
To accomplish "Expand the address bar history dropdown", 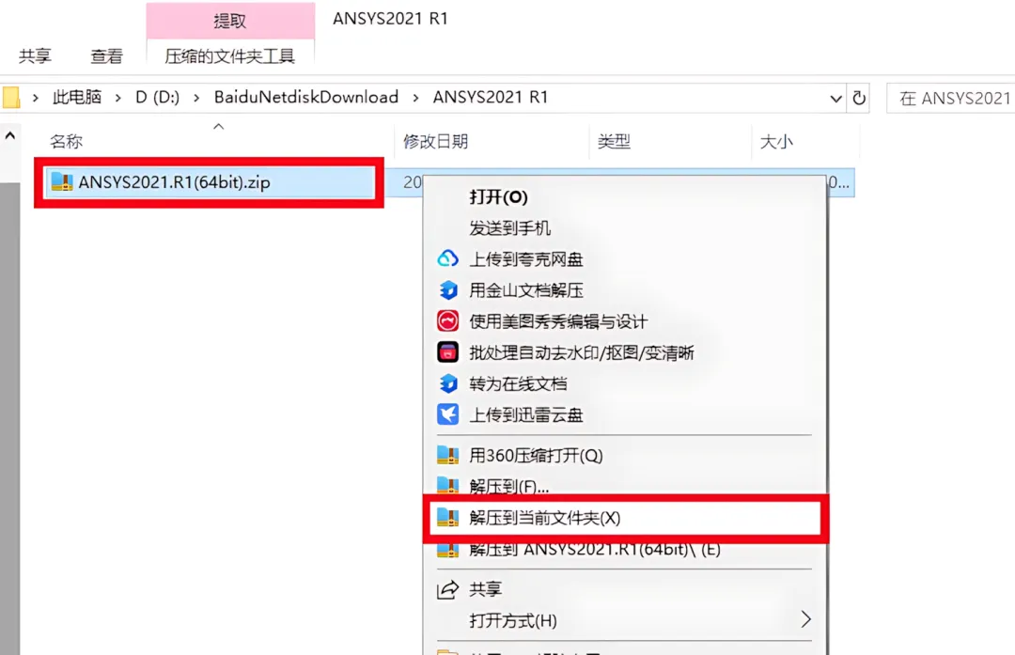I will click(835, 99).
